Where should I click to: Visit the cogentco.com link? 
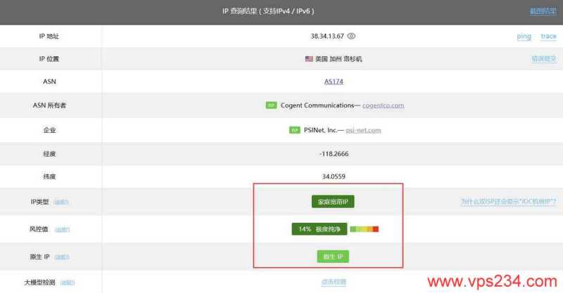383,105
